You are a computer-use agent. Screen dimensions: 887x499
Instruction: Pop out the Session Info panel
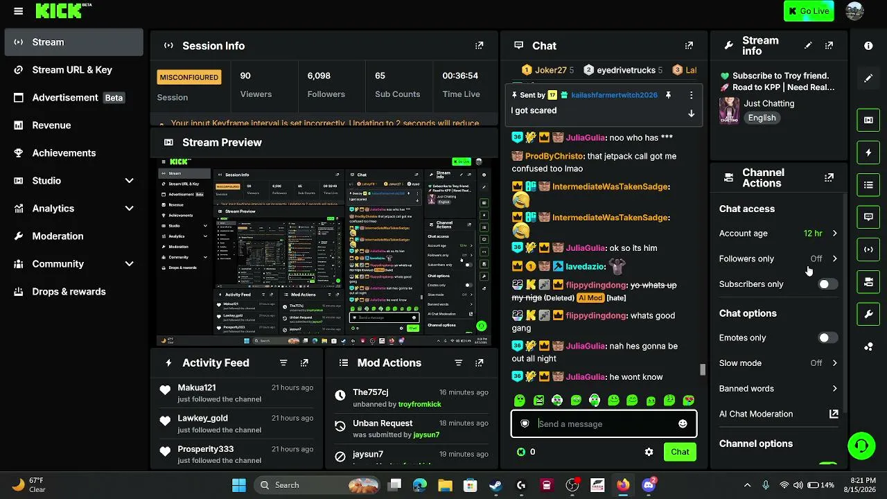click(479, 46)
